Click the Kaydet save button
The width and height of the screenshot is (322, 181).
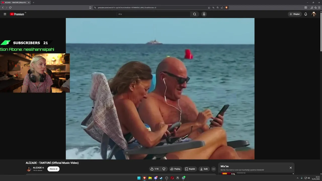[x=190, y=169]
